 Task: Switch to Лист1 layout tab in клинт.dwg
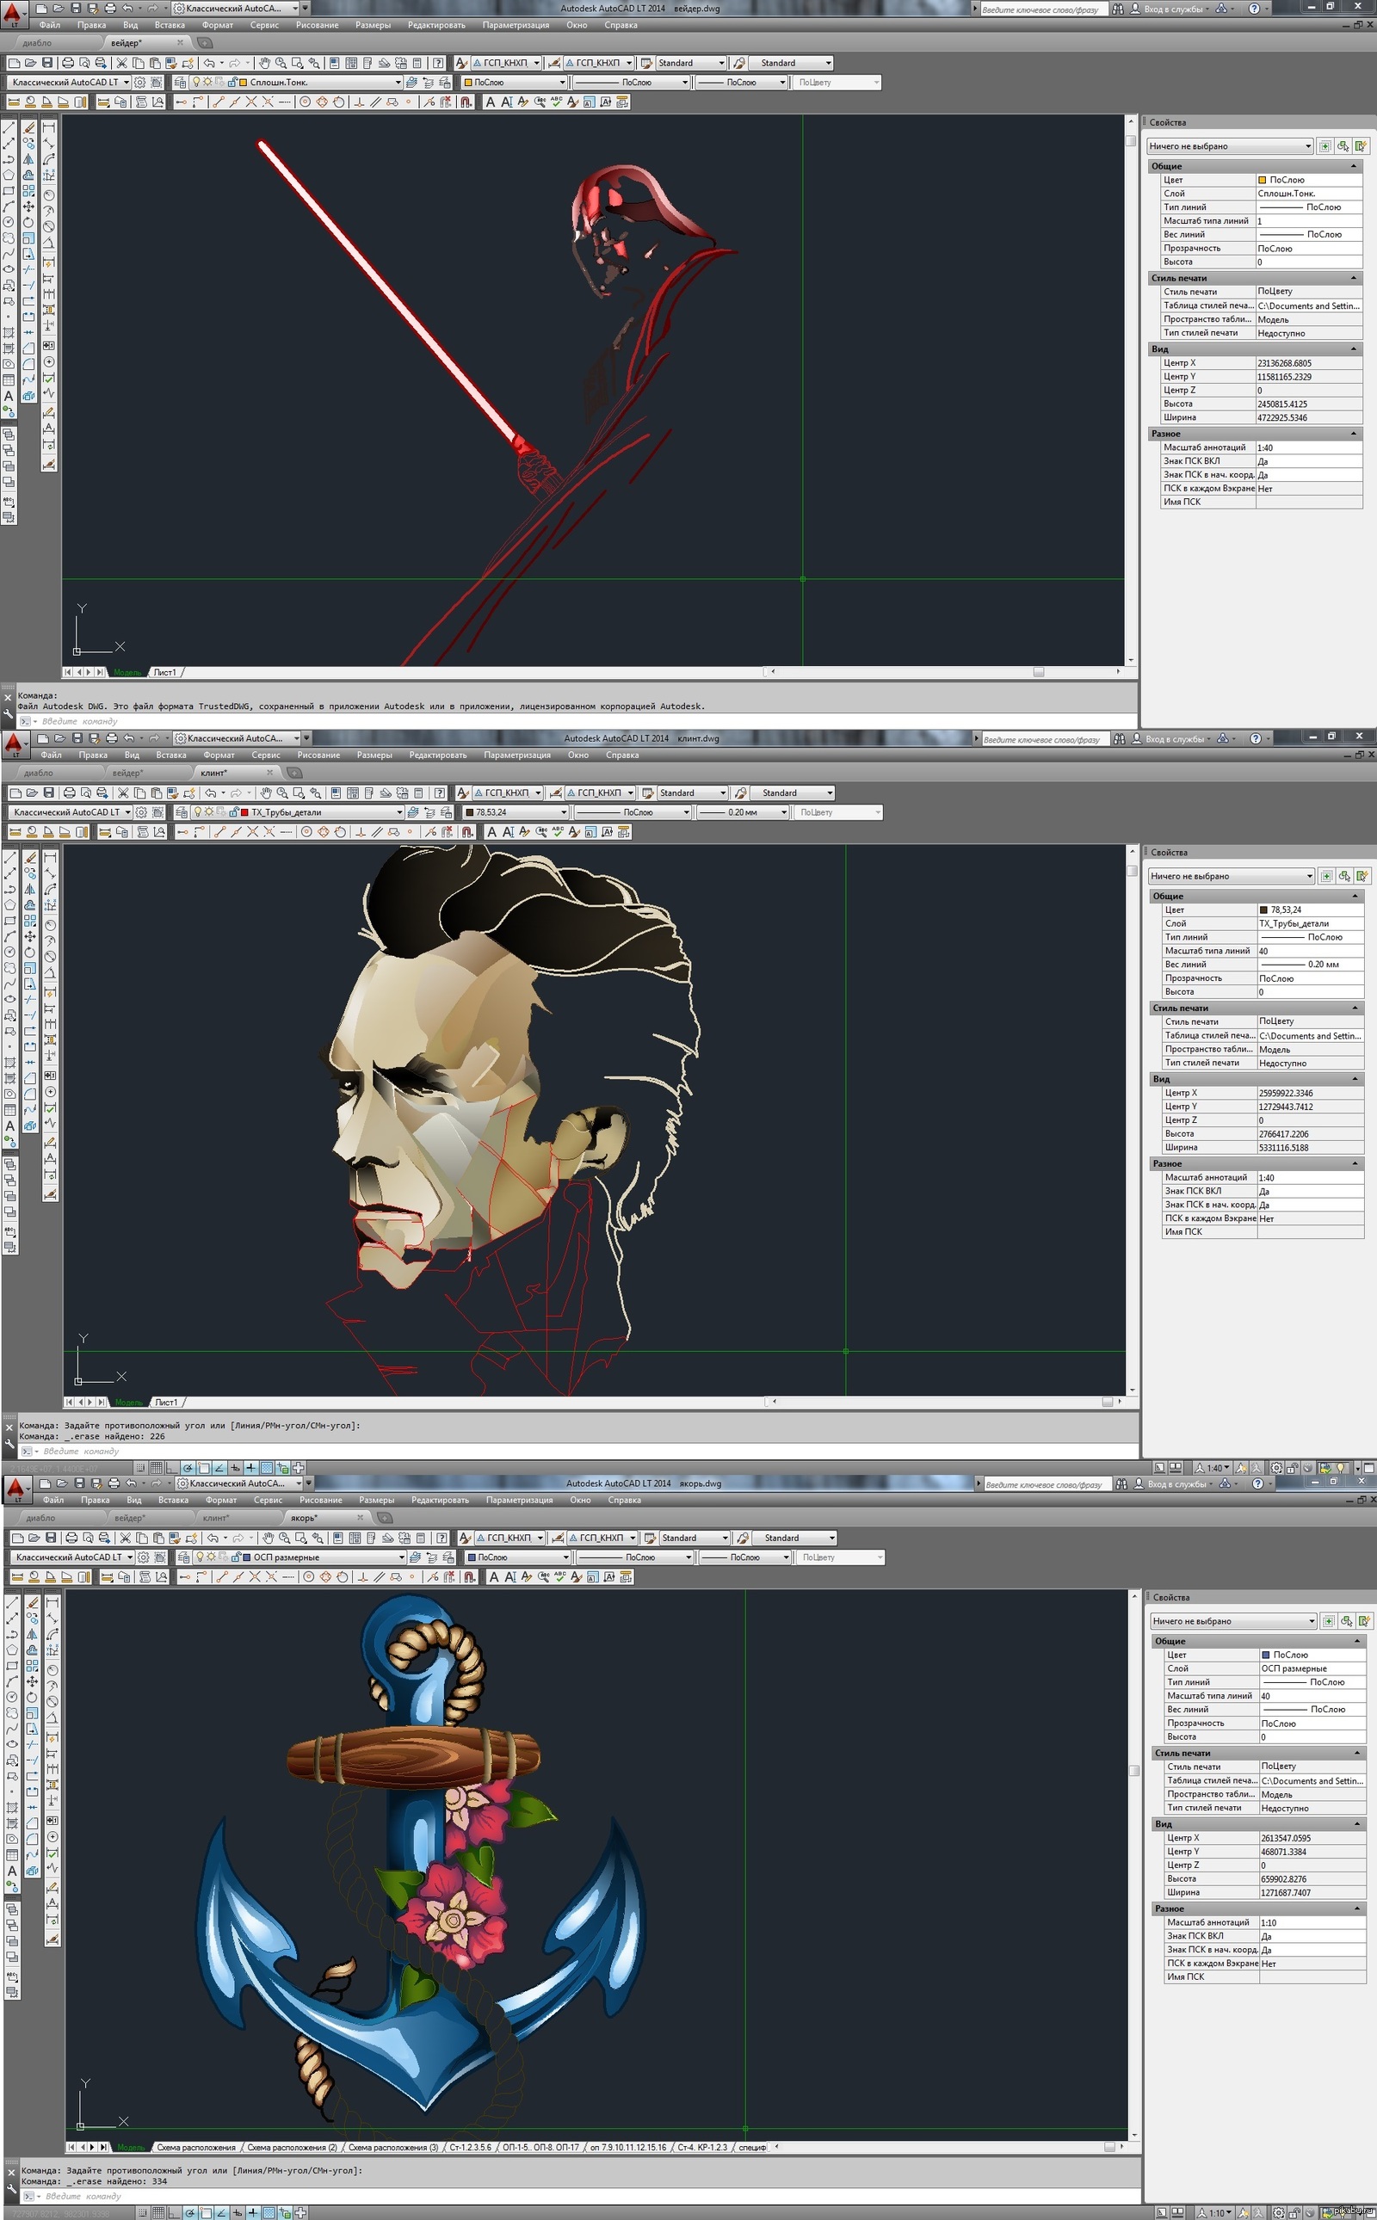point(167,1403)
